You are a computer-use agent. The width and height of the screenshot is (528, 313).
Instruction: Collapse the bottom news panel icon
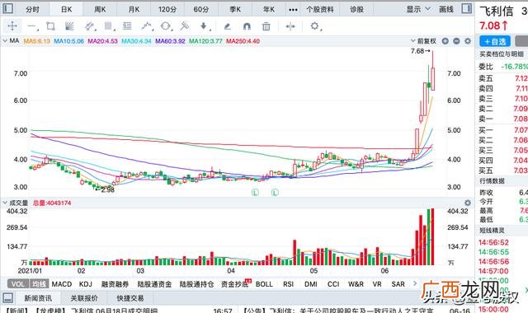tap(7, 297)
